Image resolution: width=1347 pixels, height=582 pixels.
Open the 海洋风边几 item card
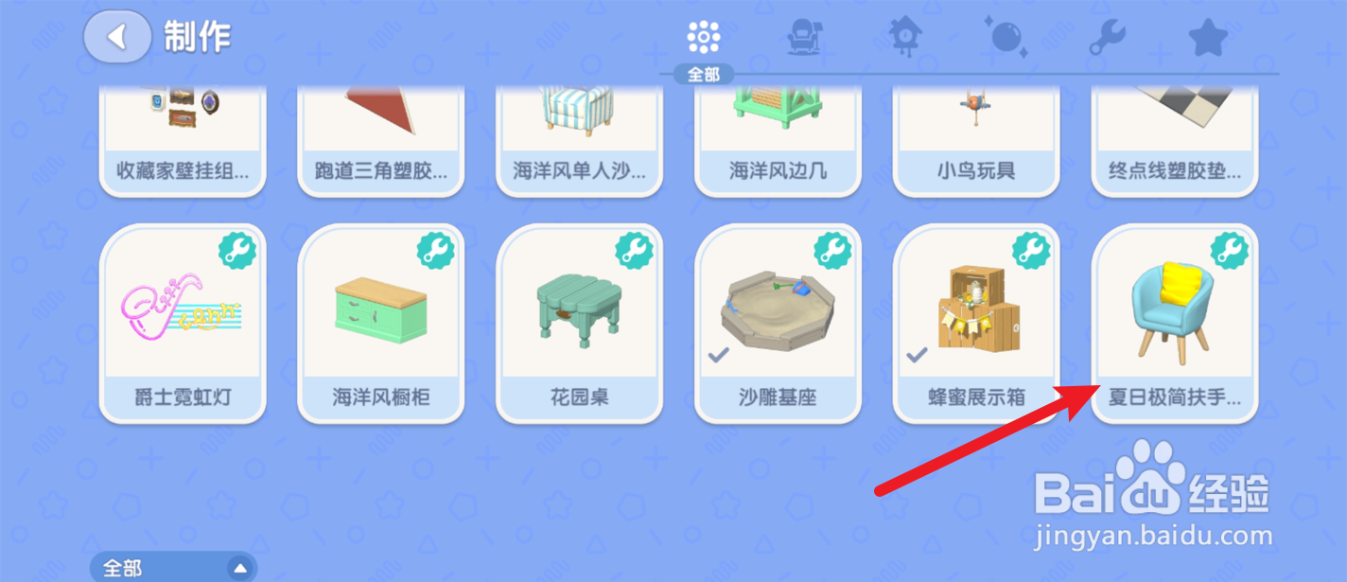pyautogui.click(x=778, y=140)
